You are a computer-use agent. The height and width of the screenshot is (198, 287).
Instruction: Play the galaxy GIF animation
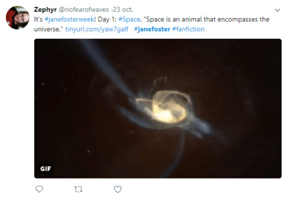[x=158, y=109]
